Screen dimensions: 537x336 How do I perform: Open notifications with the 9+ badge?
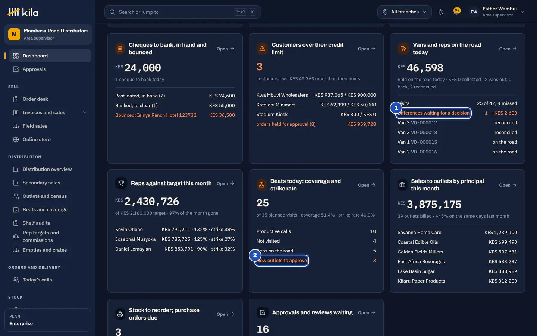pos(456,12)
